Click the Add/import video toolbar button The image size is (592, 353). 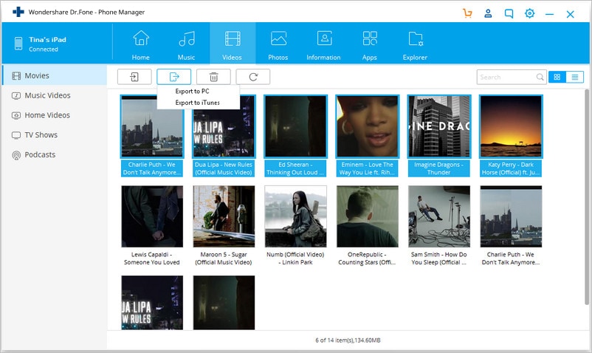pyautogui.click(x=134, y=77)
